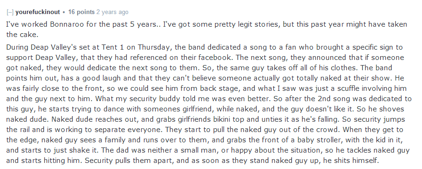The width and height of the screenshot is (422, 169).
Task: Open the yourefuckinout user profile
Action: point(38,12)
